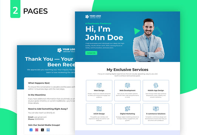This screenshot has width=197, height=135.
Task: Click the 'My Exclusive Services' heading
Action: pos(128,70)
